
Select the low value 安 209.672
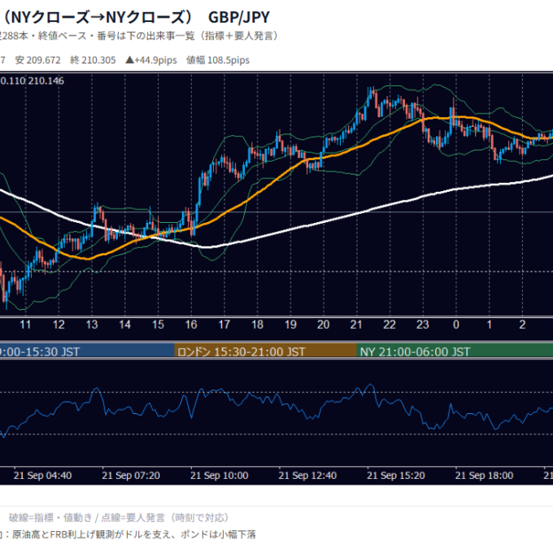(37, 60)
